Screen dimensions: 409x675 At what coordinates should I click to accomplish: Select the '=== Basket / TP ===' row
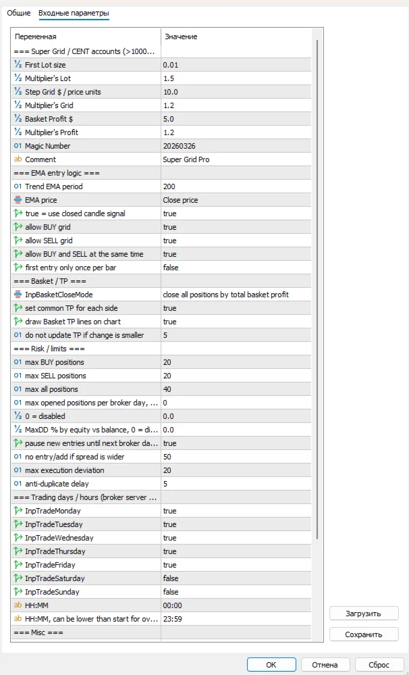click(161, 281)
